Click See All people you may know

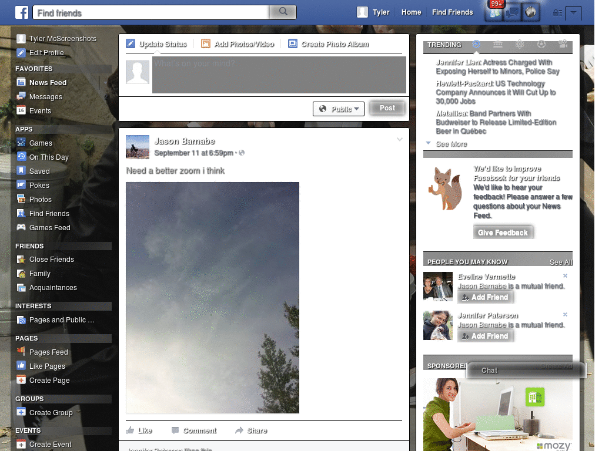tap(560, 262)
